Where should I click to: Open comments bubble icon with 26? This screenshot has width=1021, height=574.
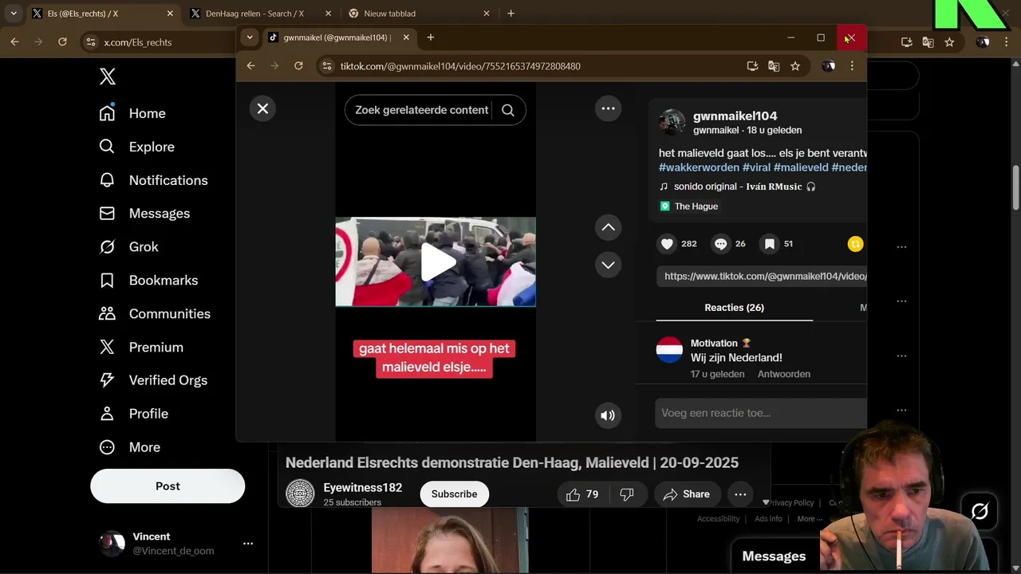pos(721,244)
